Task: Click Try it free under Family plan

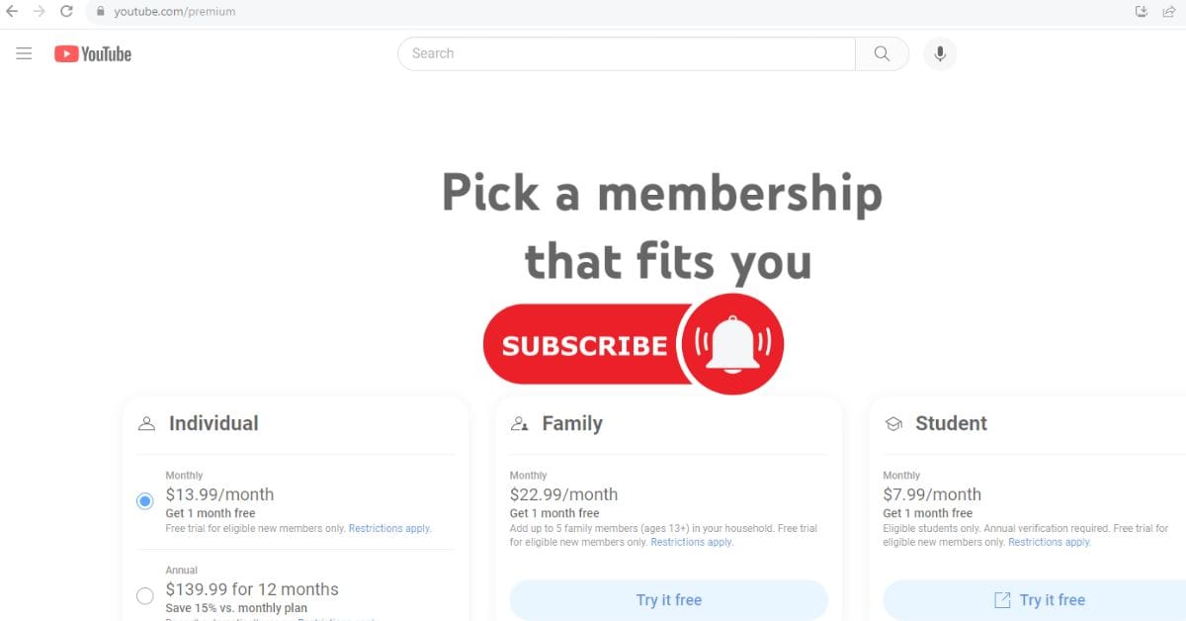Action: [x=669, y=600]
